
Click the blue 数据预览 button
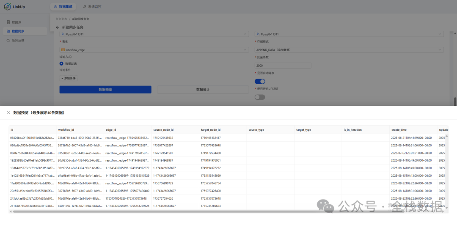(105, 90)
